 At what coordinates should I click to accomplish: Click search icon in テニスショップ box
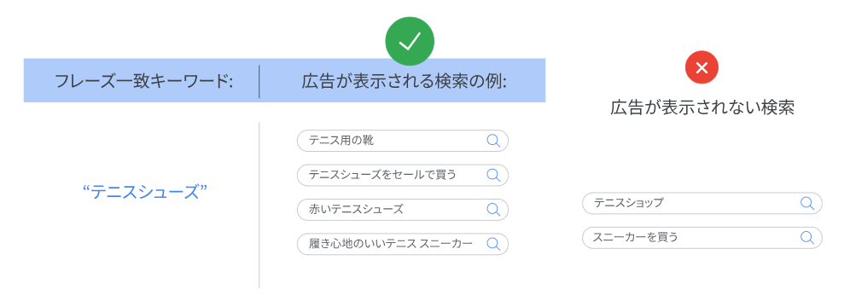(x=807, y=203)
